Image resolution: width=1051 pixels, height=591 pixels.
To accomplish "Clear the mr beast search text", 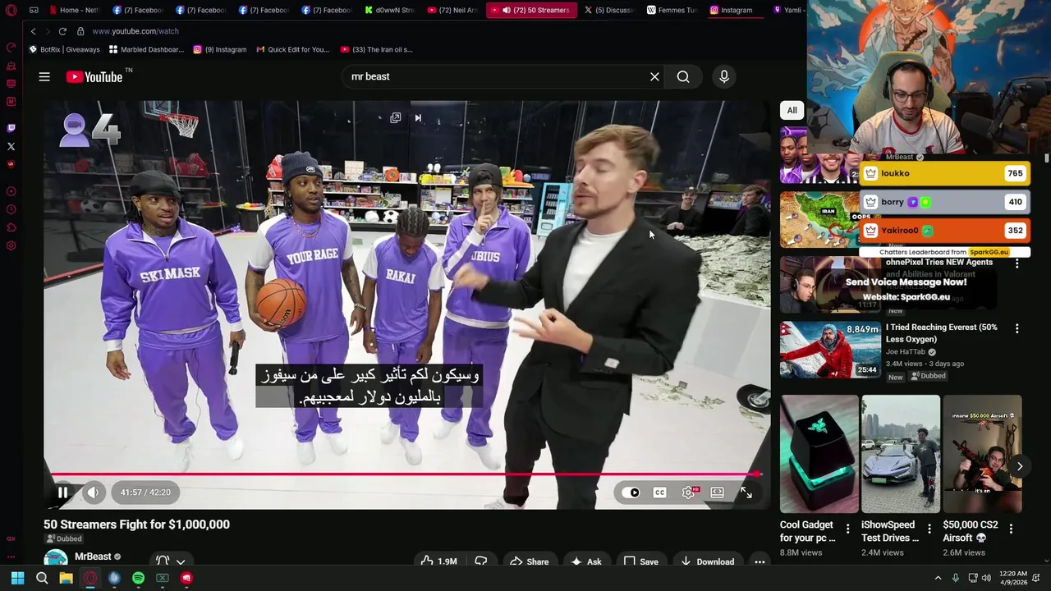I will tap(654, 76).
